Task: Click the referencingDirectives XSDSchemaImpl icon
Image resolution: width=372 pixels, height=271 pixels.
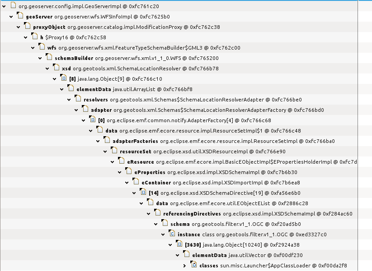Action: [x=158, y=212]
